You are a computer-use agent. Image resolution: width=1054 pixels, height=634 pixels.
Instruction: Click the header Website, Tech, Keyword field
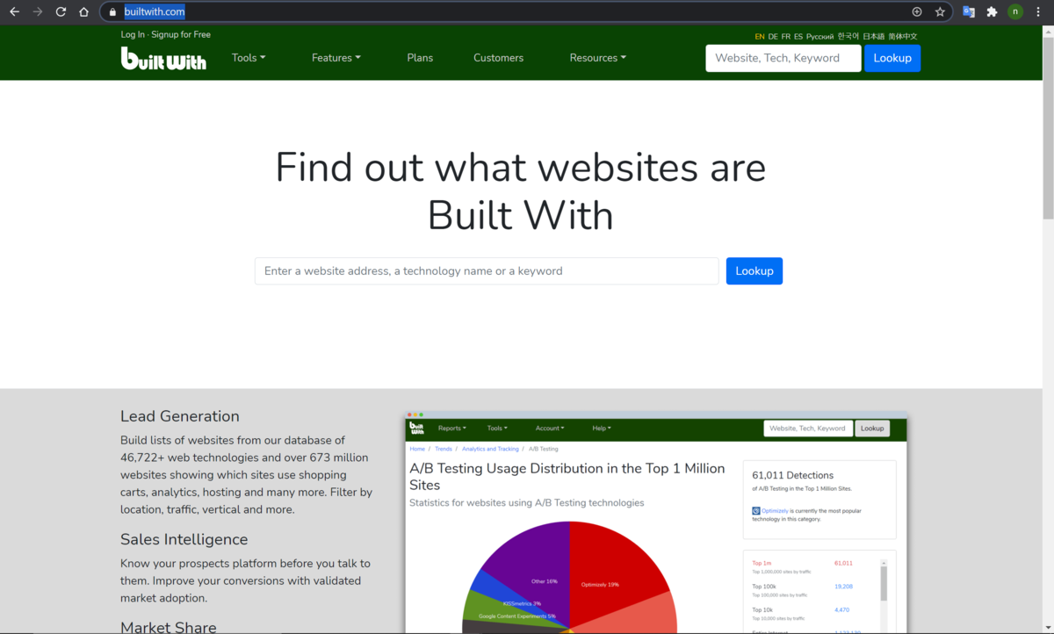point(783,58)
